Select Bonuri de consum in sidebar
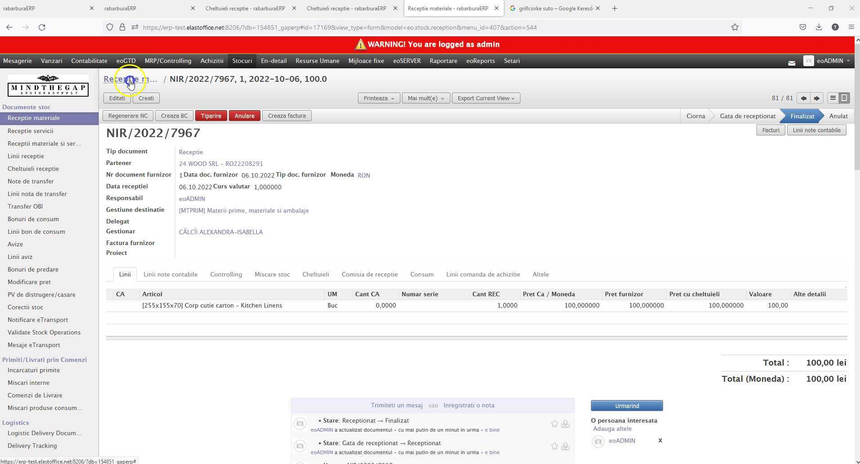This screenshot has width=860, height=464. point(33,219)
